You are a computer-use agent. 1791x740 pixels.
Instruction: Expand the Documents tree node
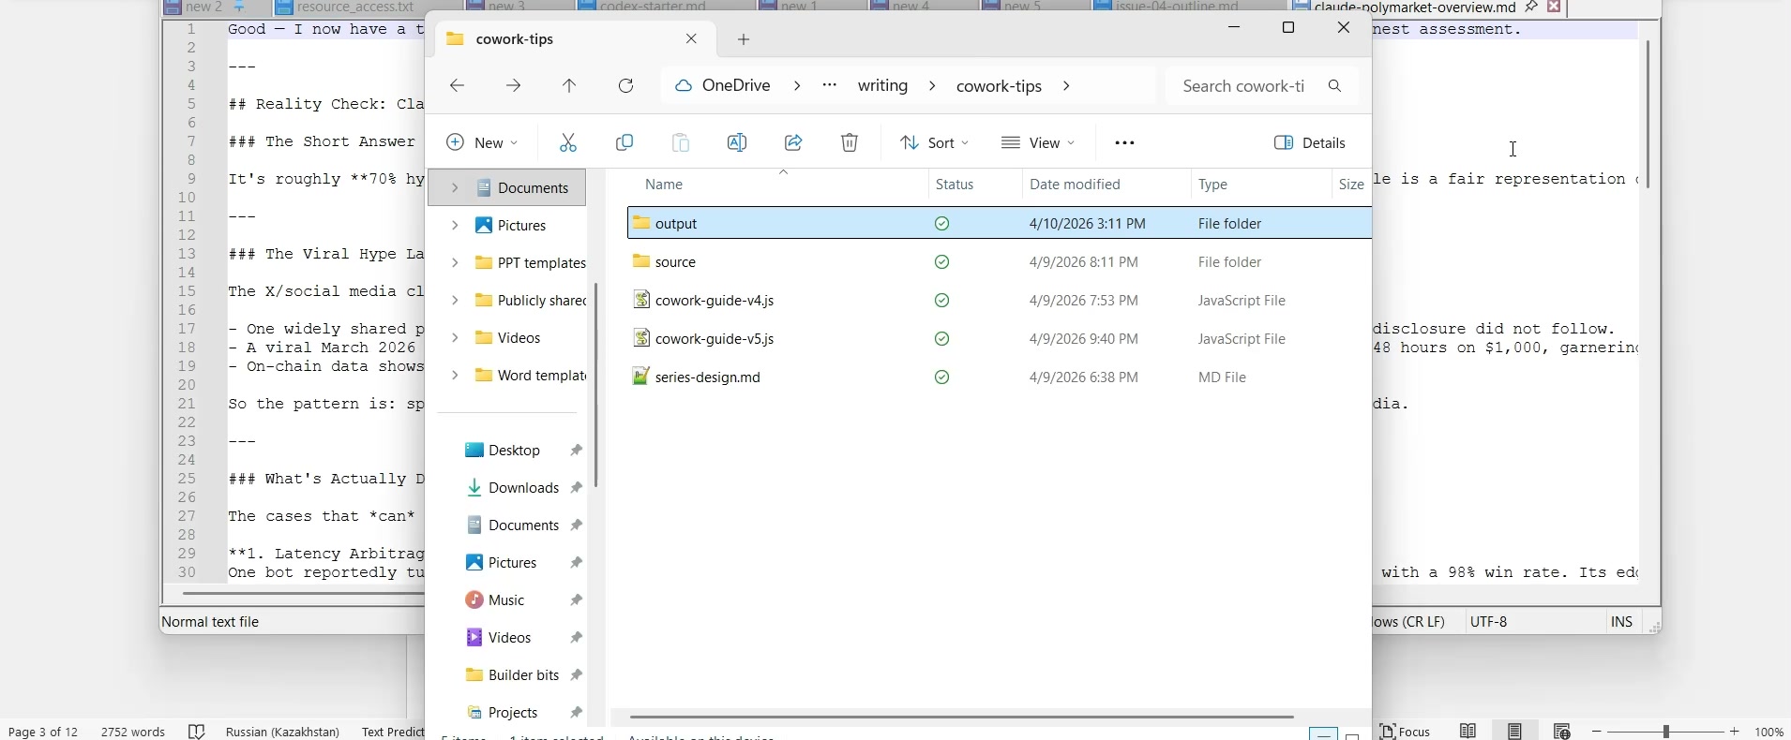455,188
